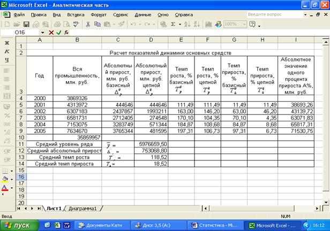The image size is (330, 231).
Task: Open the Help question mark icon
Action: click(252, 24)
